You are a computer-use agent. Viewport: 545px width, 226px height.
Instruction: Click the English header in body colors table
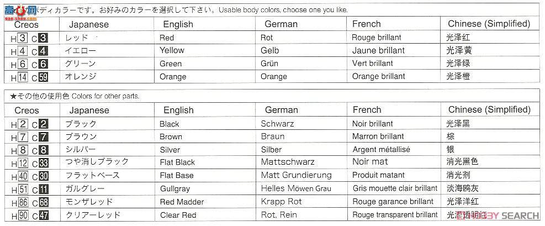(x=178, y=24)
